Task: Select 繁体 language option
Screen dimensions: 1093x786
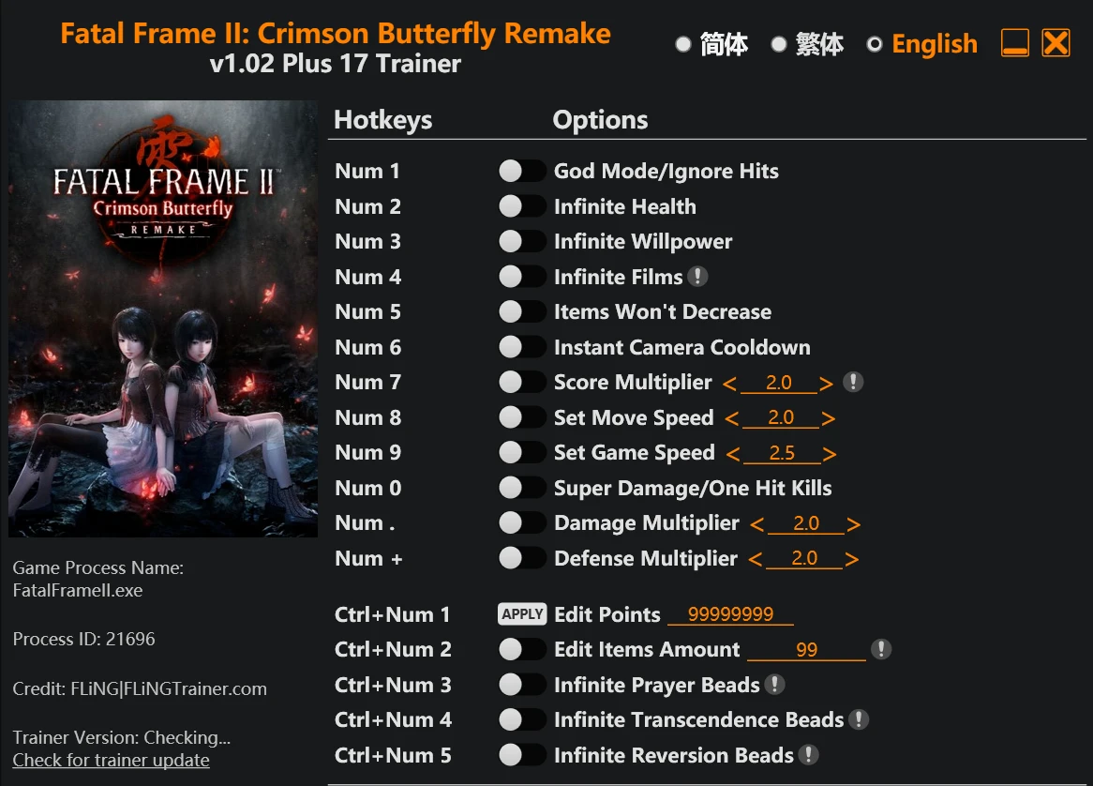Action: click(x=808, y=44)
